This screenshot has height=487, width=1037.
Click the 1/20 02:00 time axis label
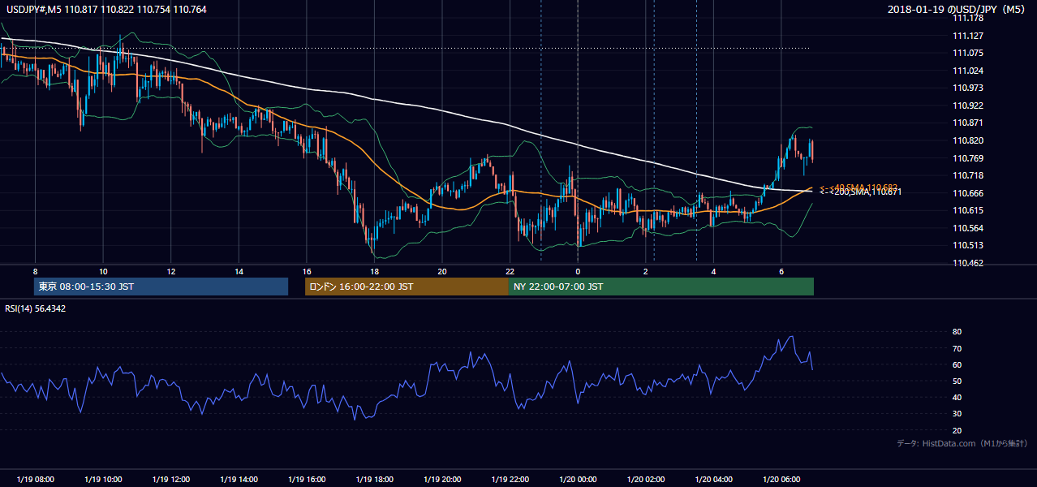(x=646, y=480)
